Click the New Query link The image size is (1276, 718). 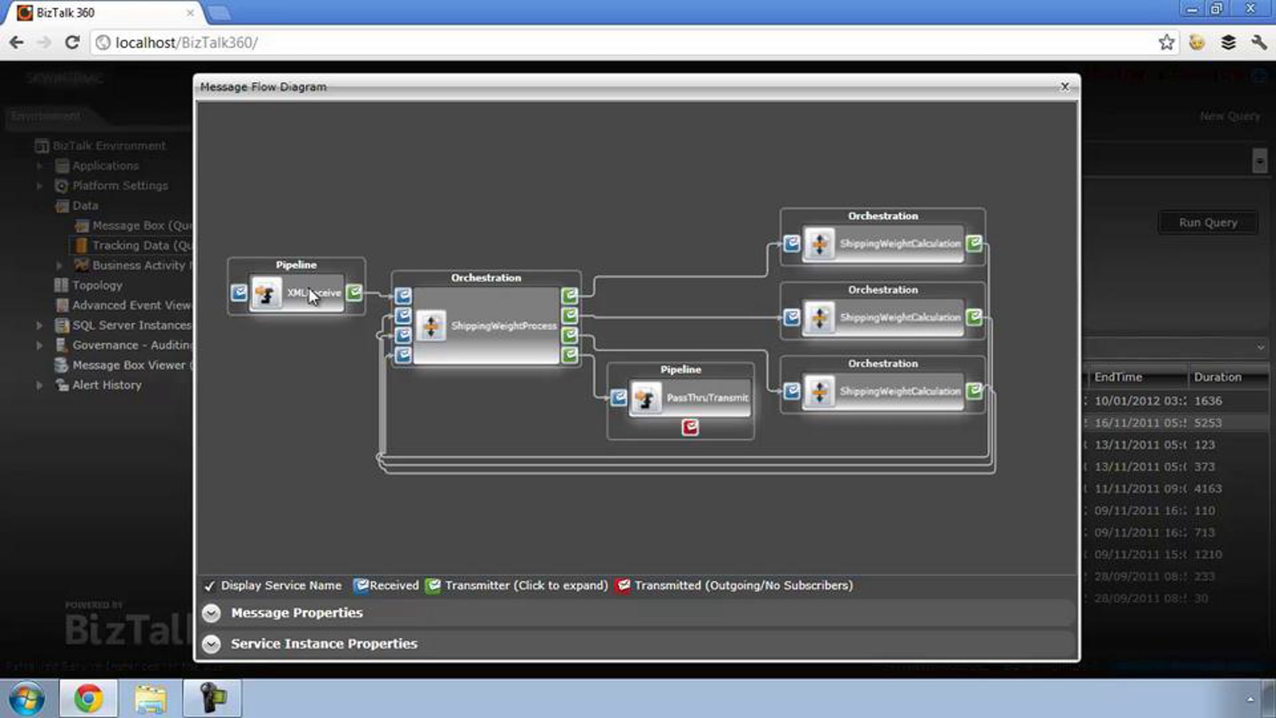tap(1230, 116)
